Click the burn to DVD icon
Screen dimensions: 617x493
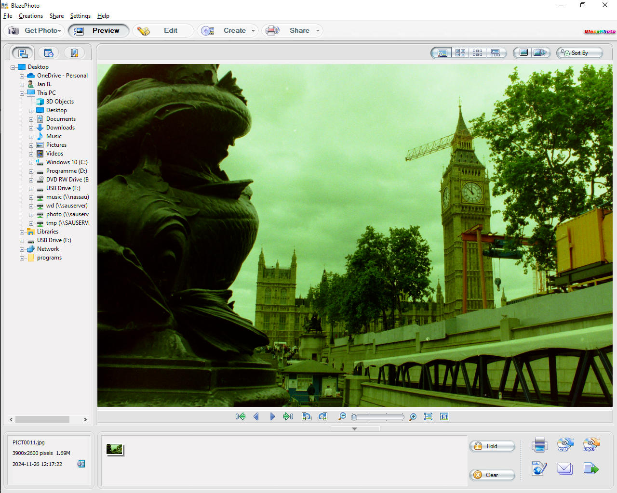(591, 444)
